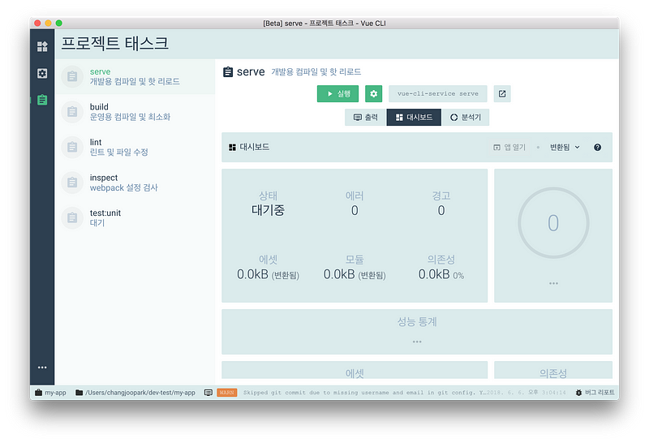The height and width of the screenshot is (443, 649).
Task: Click the circular progress gauge showing 0
Action: pos(553,223)
